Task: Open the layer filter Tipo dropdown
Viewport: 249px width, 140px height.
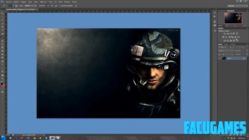Action: (x=223, y=47)
